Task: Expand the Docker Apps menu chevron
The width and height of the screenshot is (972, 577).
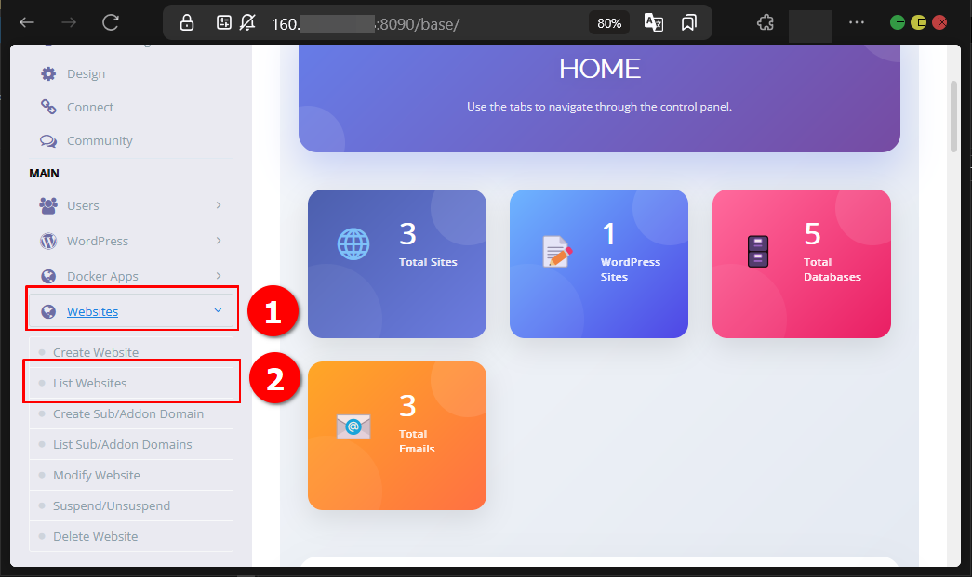Action: pyautogui.click(x=219, y=276)
